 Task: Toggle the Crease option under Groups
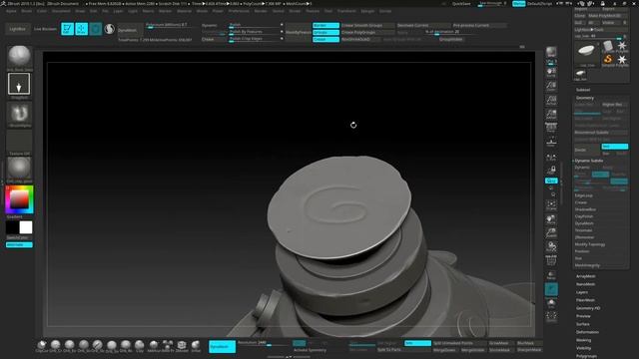coord(325,39)
